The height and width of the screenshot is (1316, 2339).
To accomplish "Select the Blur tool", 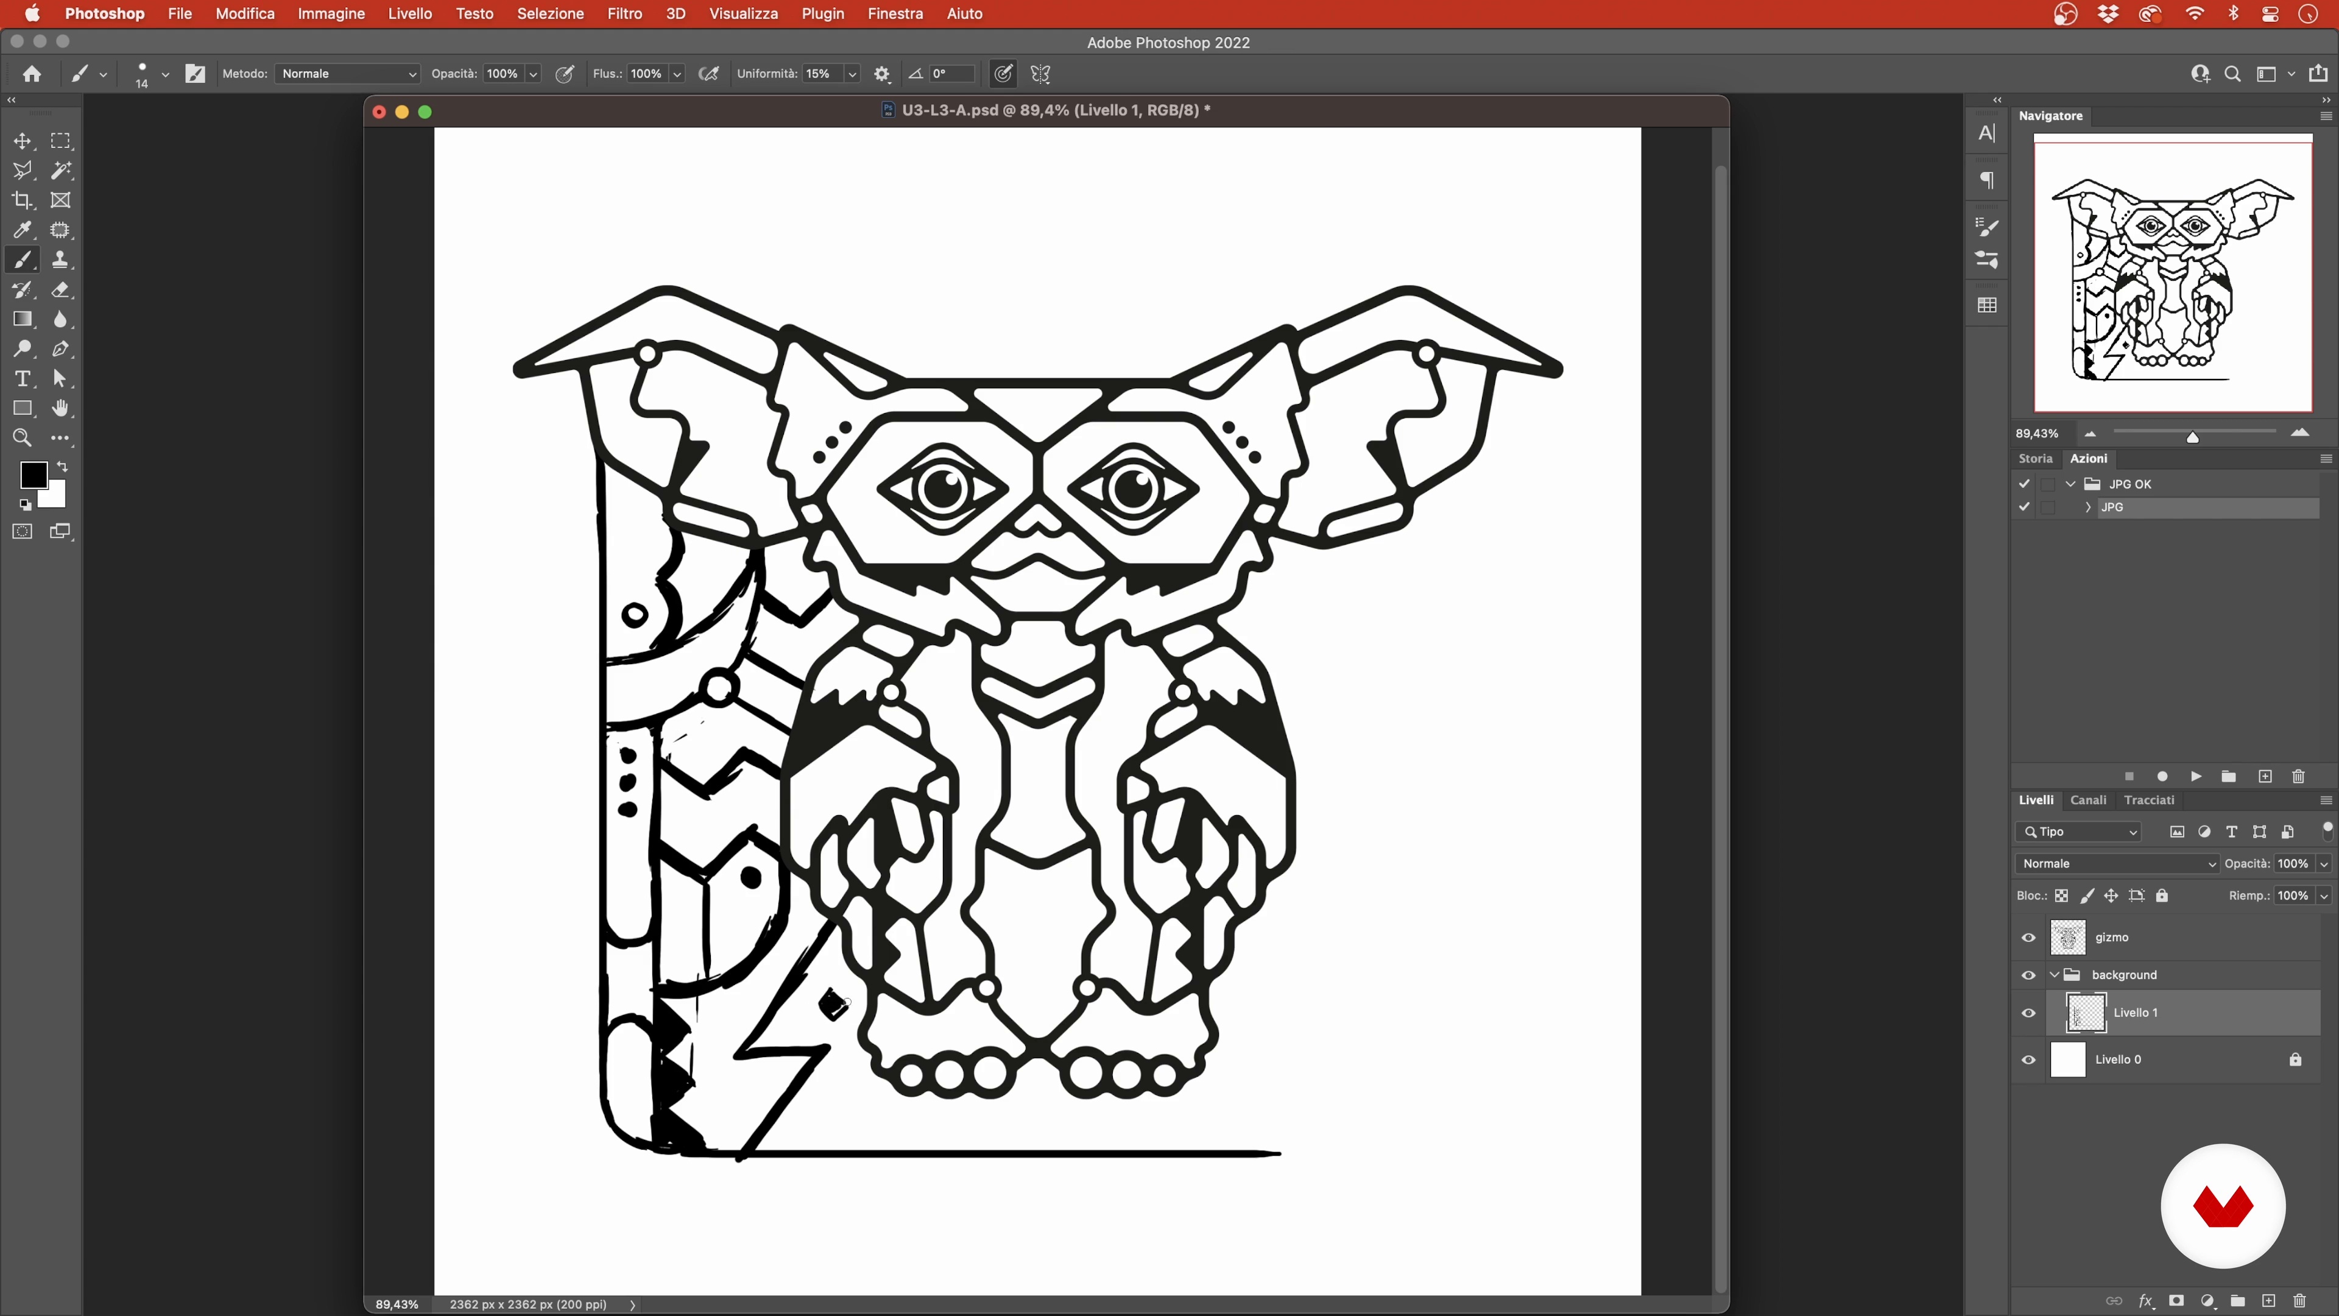I will [x=60, y=319].
